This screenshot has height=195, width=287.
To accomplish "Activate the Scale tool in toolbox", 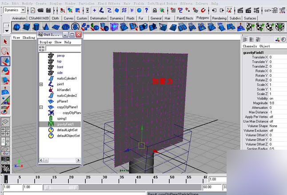I will (x=5, y=80).
